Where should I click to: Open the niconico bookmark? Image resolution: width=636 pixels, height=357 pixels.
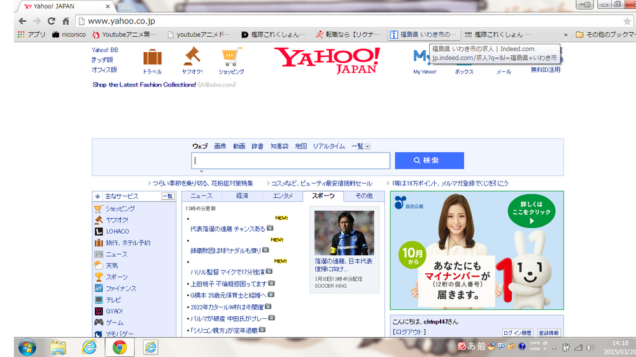(x=69, y=34)
